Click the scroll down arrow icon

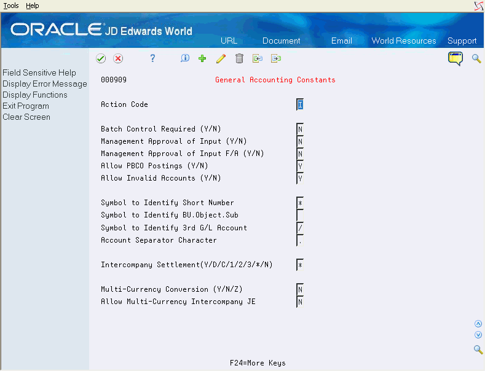point(478,335)
